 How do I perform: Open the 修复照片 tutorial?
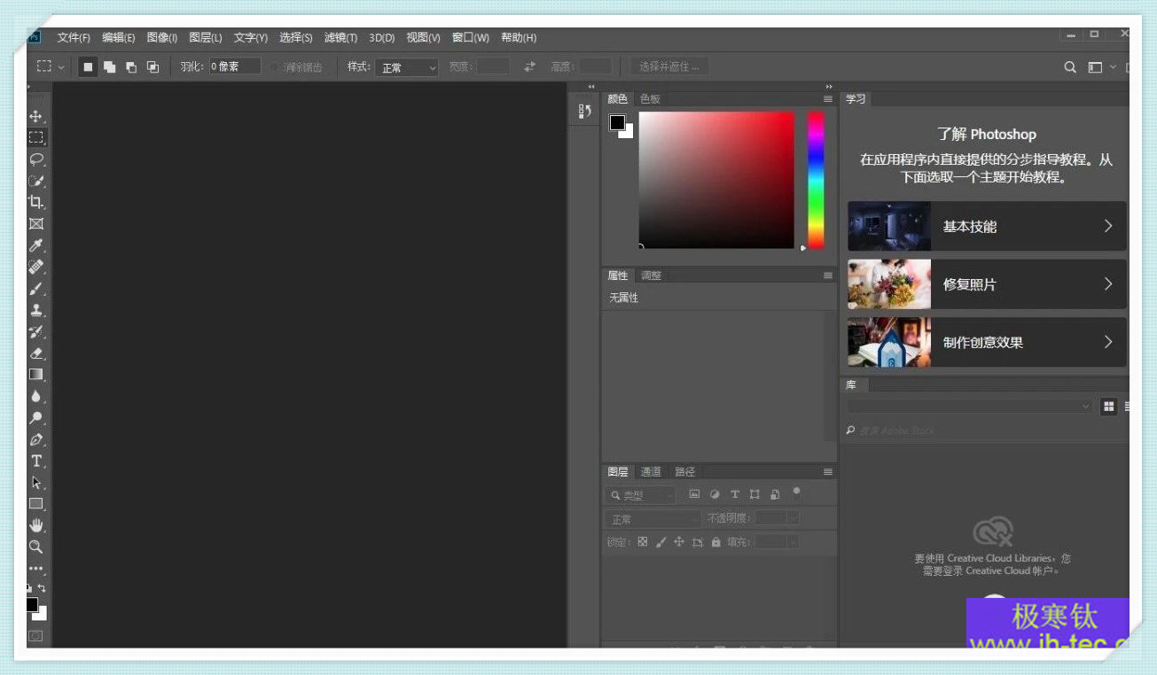pos(987,284)
